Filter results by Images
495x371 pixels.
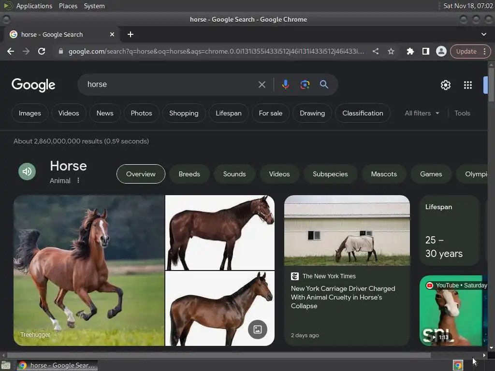29,113
